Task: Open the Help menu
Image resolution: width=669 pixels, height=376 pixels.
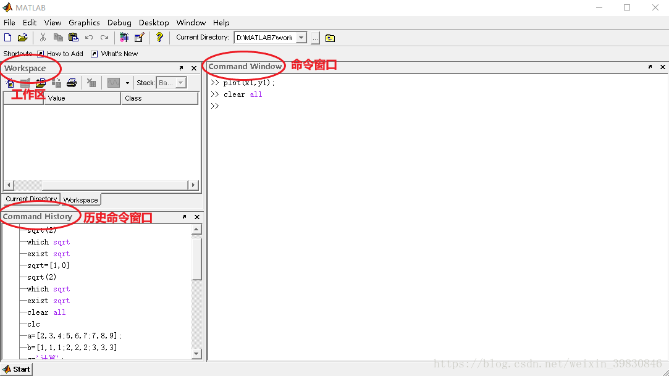Action: click(x=221, y=23)
